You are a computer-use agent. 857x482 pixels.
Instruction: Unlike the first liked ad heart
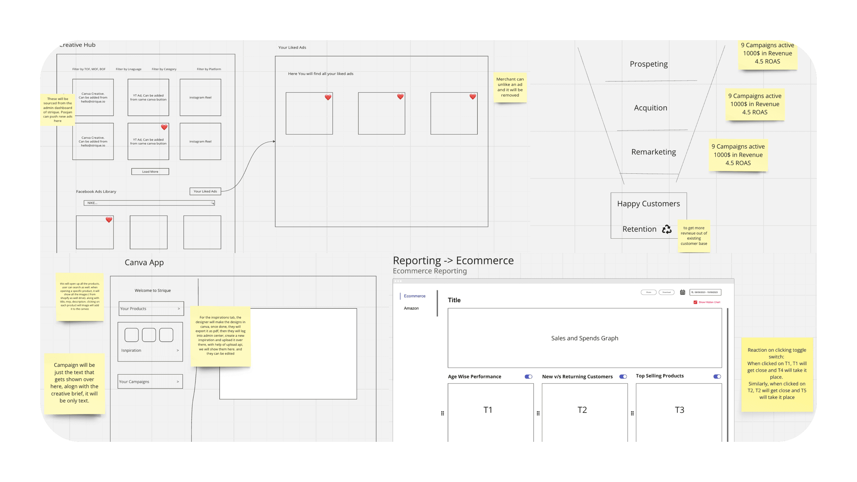(328, 97)
